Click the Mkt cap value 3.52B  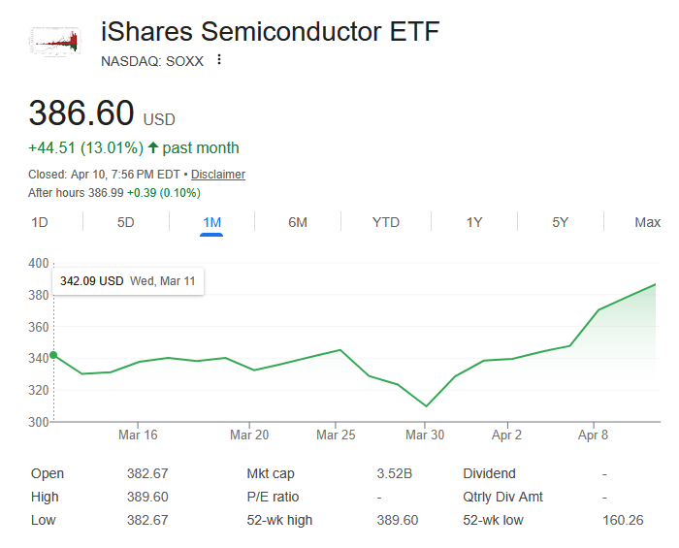click(x=395, y=473)
